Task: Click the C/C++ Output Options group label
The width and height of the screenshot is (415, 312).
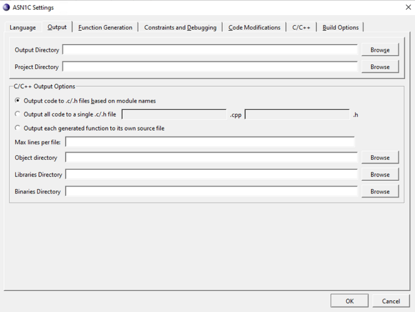Action: pos(44,86)
